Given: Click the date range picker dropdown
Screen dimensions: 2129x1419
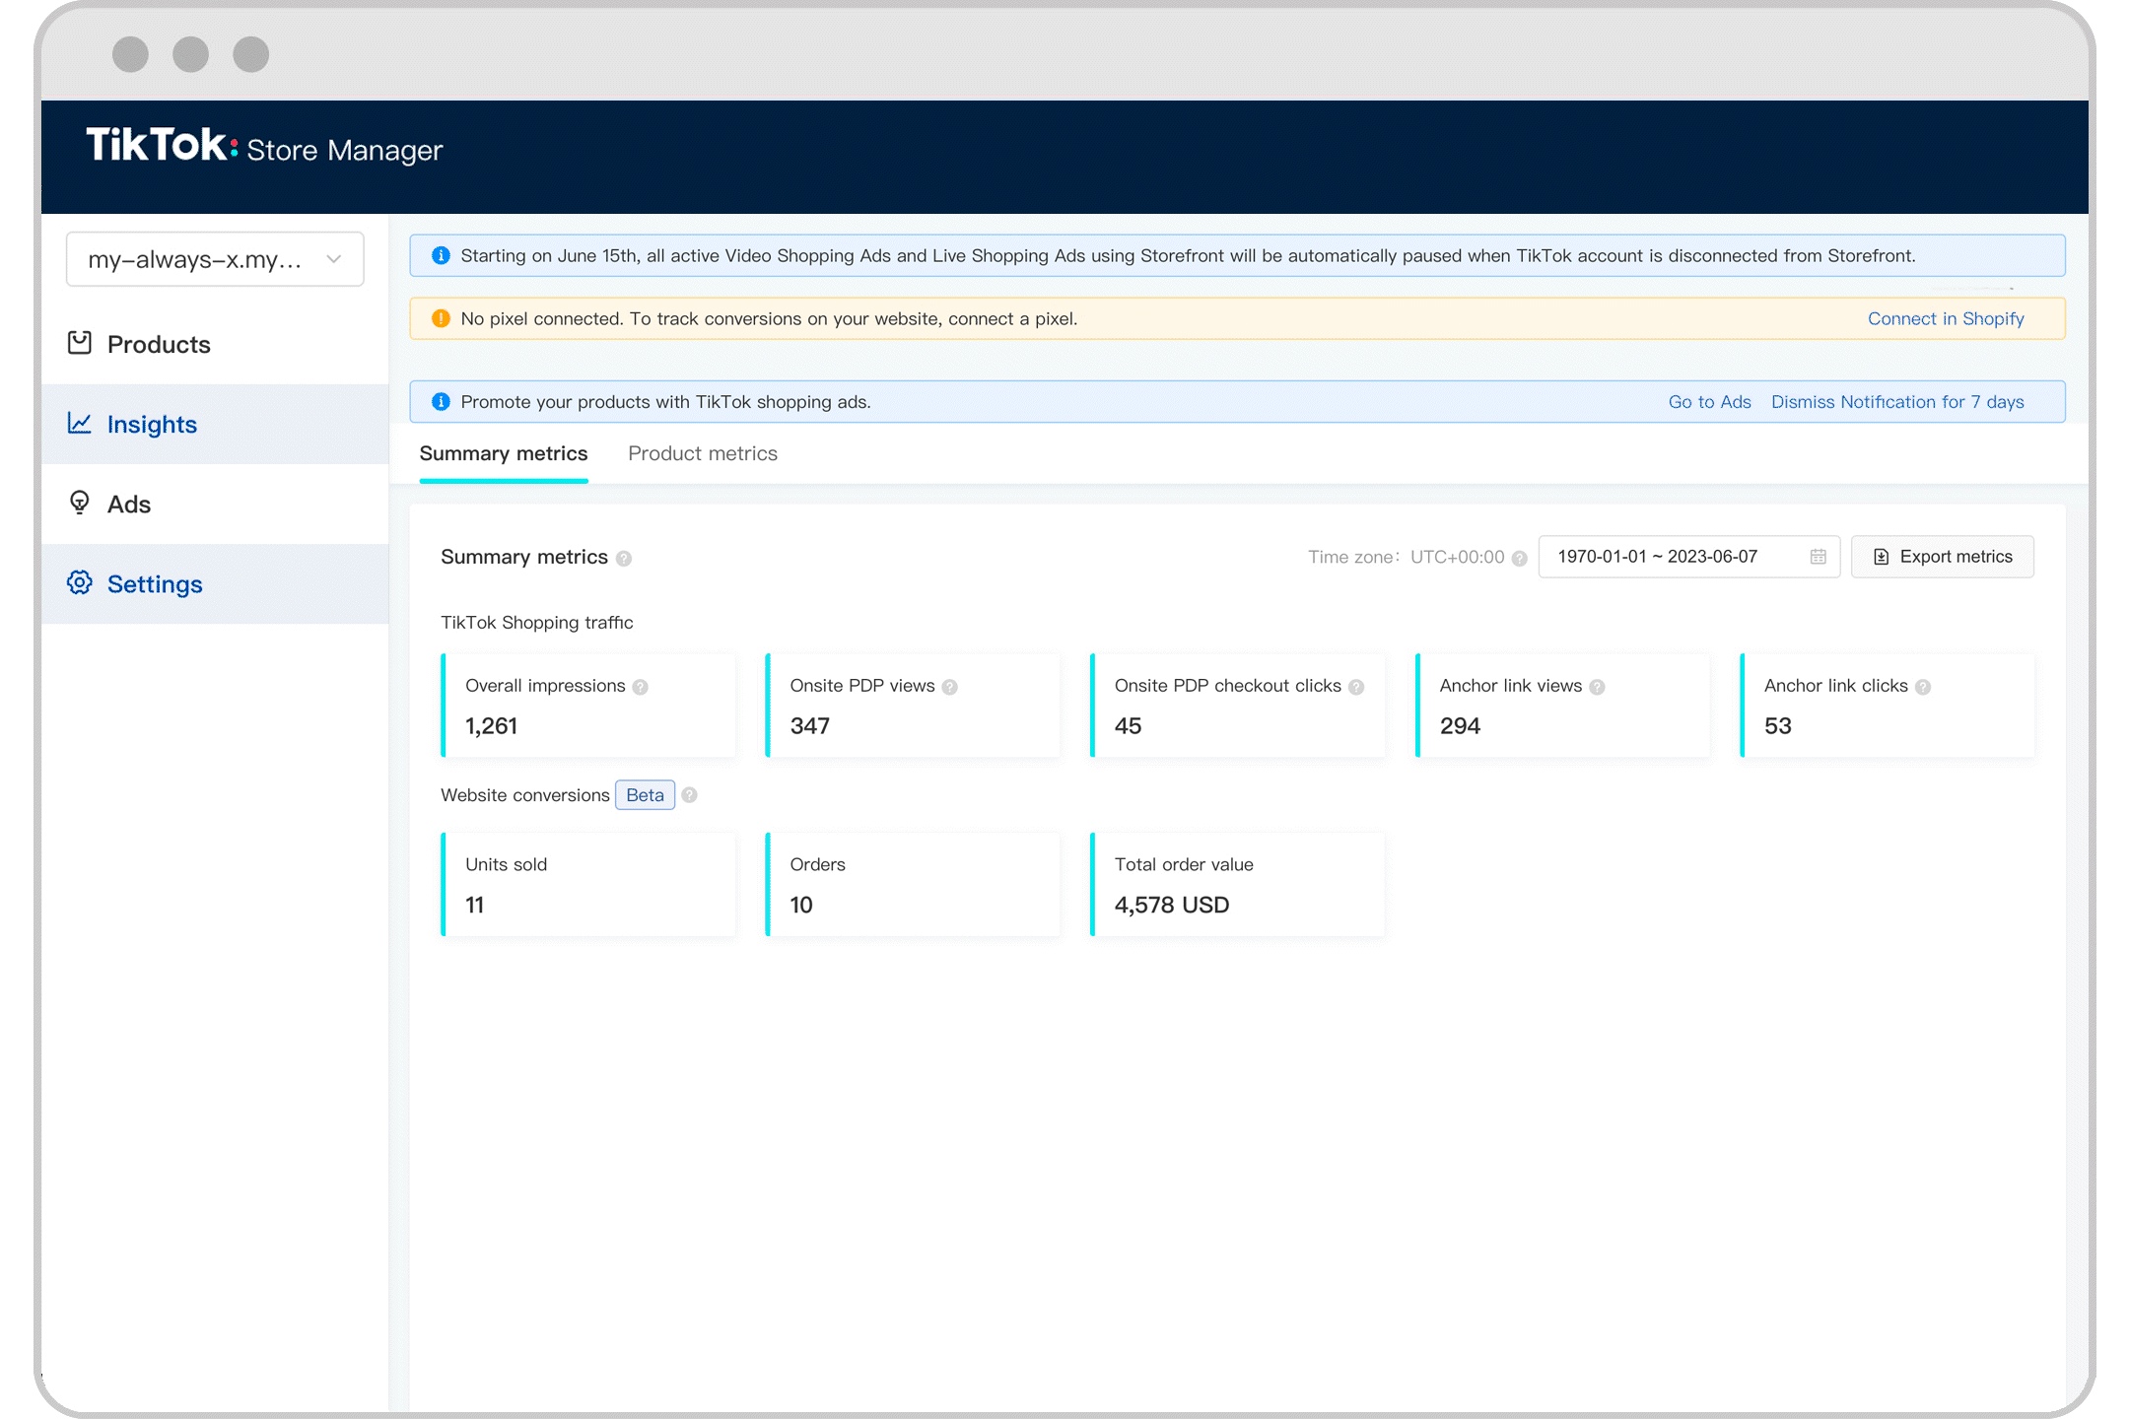Looking at the screenshot, I should tap(1687, 556).
